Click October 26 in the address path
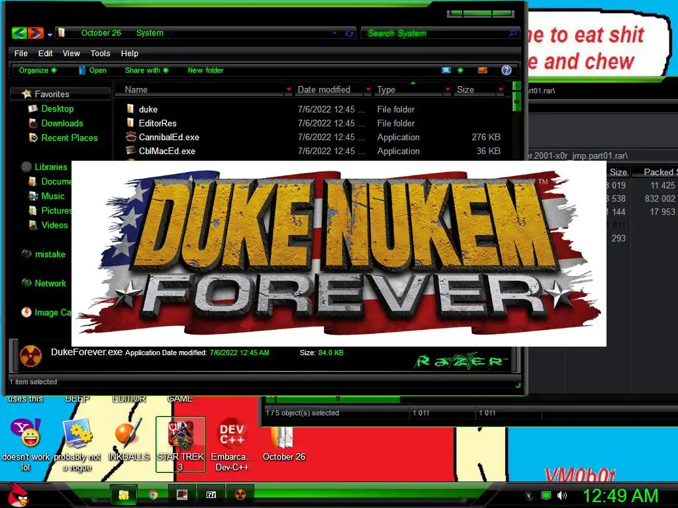678x508 pixels. pos(101,33)
